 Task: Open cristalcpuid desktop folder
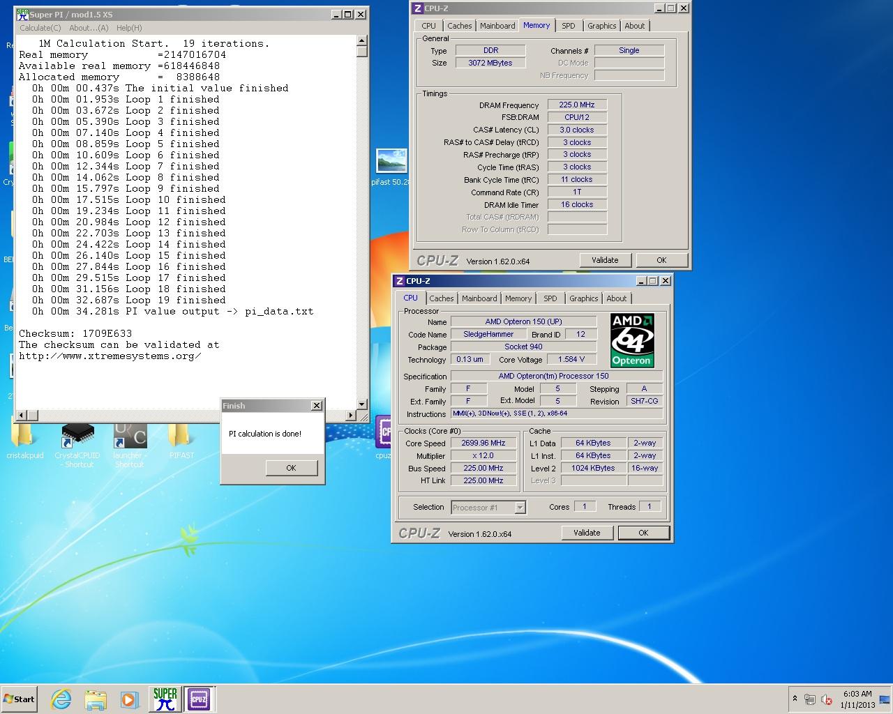click(x=24, y=441)
